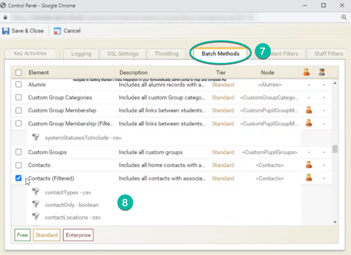
Task: Click the <Alumni> node cell
Action: (270, 85)
